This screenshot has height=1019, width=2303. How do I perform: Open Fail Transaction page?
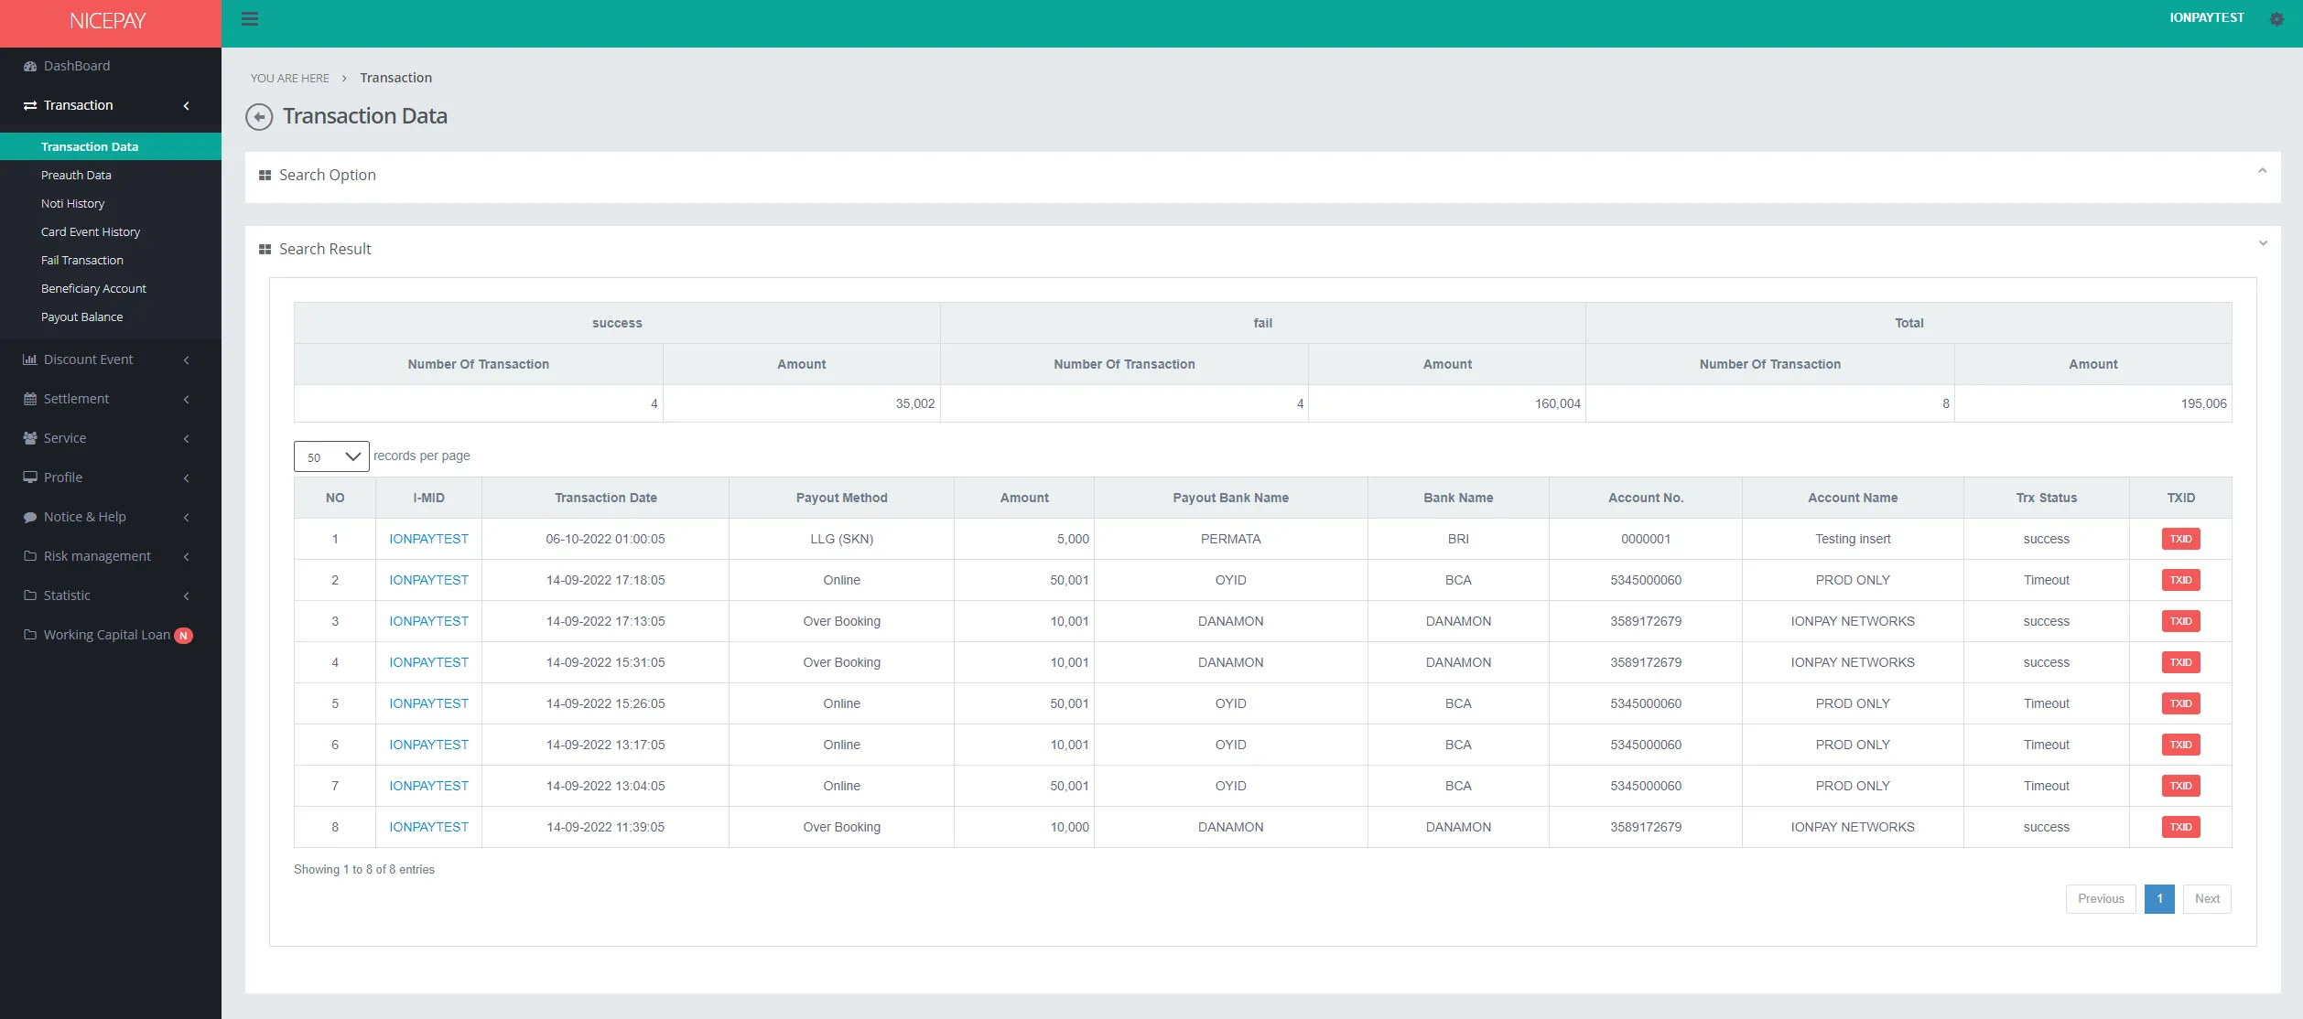(81, 260)
